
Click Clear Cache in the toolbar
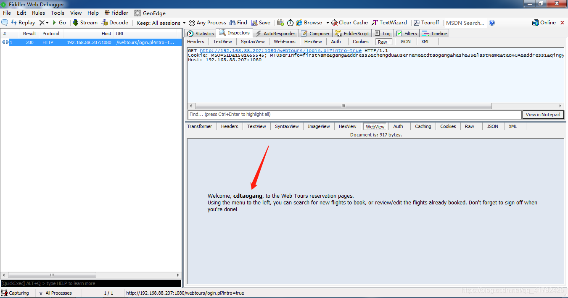[349, 23]
